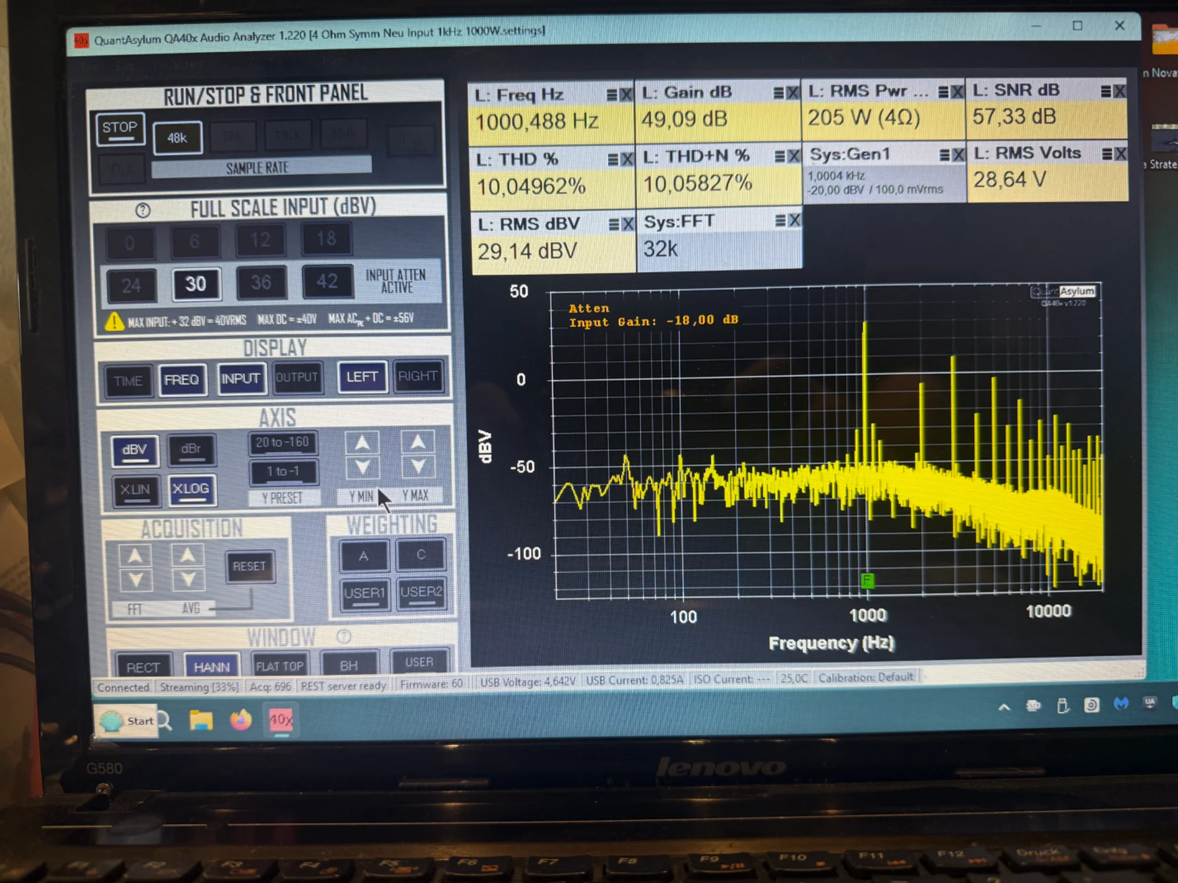This screenshot has width=1178, height=883.
Task: Click the yellow max input warning icon
Action: click(114, 321)
